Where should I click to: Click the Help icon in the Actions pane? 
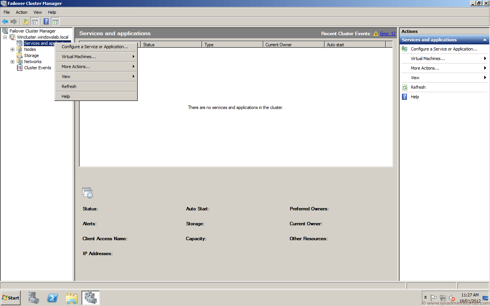[404, 97]
